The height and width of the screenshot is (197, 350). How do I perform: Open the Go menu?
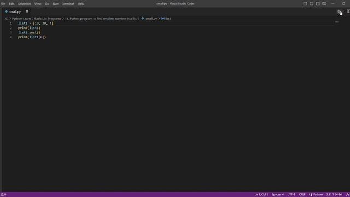[x=47, y=4]
